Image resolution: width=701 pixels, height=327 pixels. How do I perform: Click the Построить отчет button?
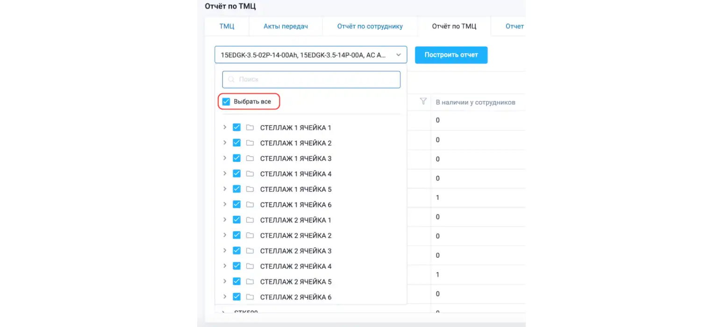451,55
